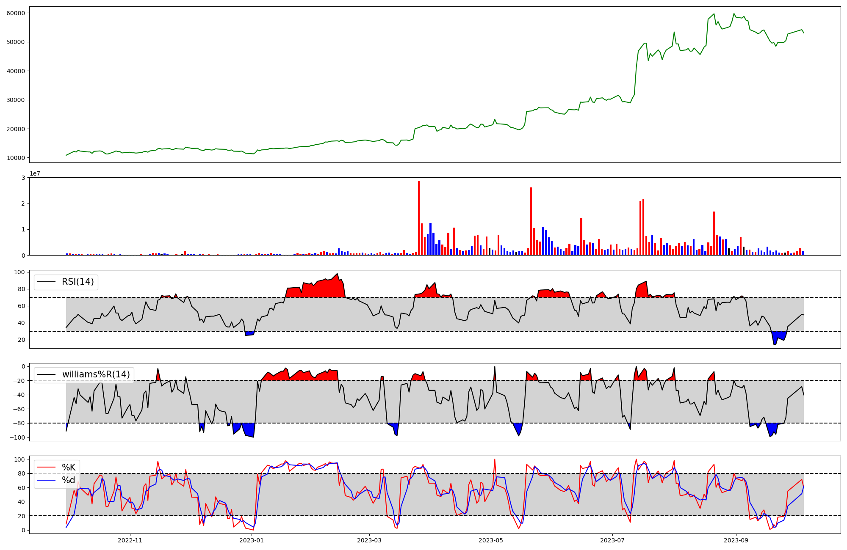Image resolution: width=847 pixels, height=550 pixels.
Task: Select the %d legend label
Action: pos(69,480)
